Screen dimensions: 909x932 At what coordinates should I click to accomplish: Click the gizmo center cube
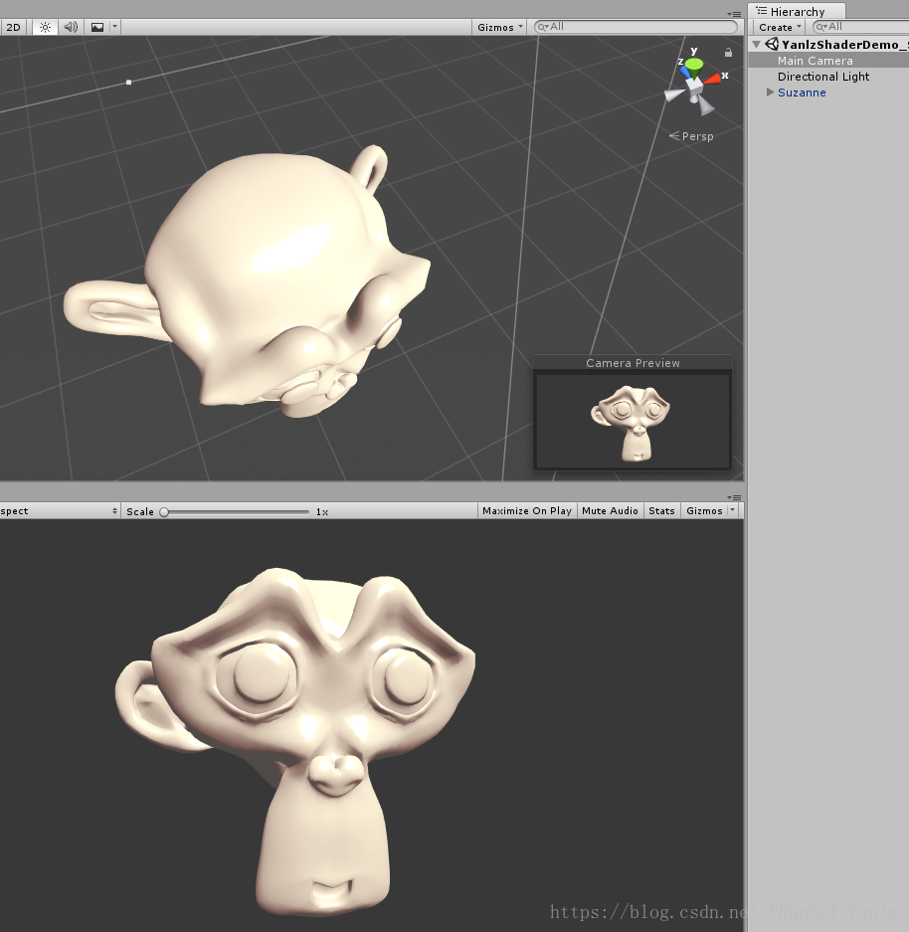point(694,87)
